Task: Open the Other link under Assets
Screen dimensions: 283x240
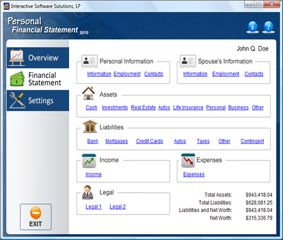Action: coord(257,108)
